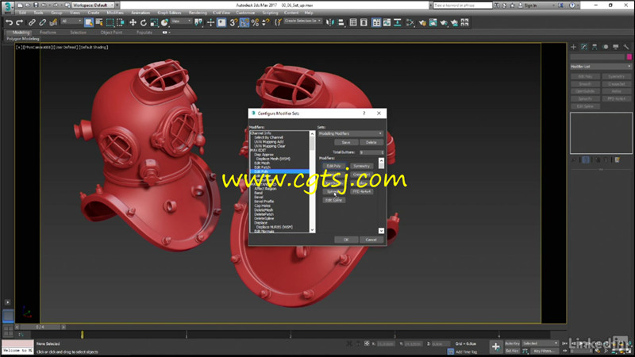635x357 pixels.
Task: Click the Total Buttons input field
Action: point(369,152)
